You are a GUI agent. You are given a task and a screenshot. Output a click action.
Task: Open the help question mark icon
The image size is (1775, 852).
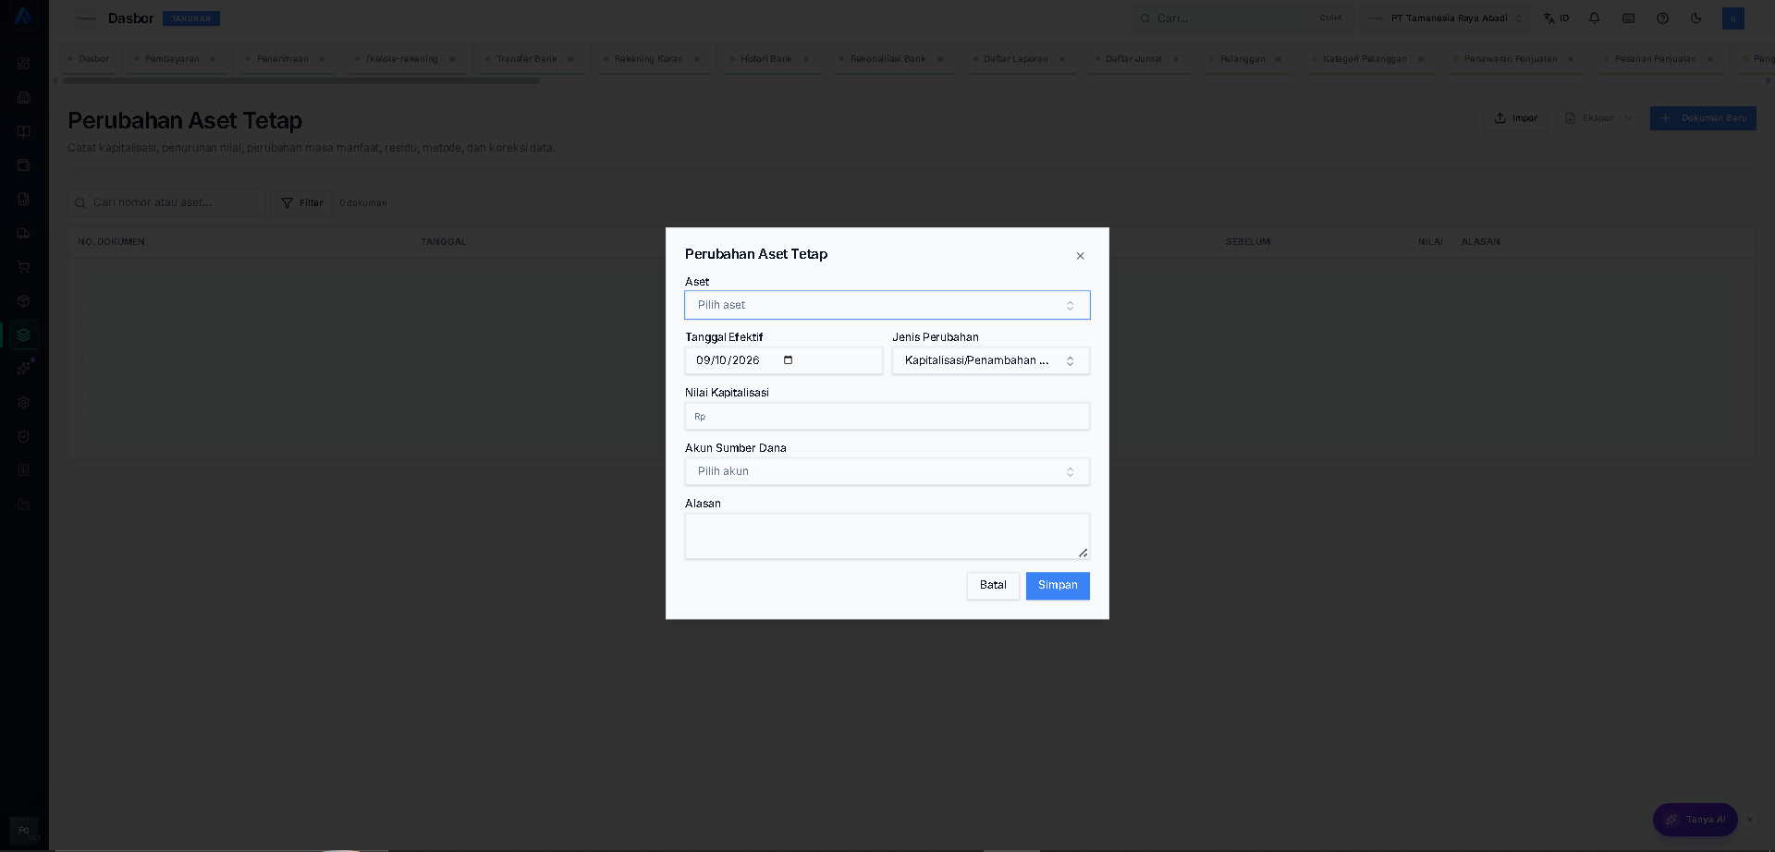pyautogui.click(x=1662, y=18)
